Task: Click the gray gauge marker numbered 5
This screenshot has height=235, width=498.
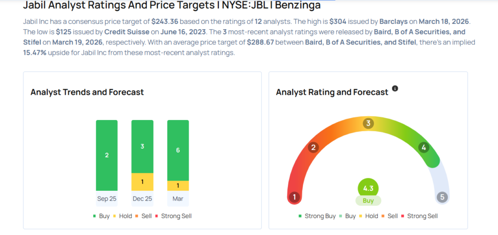Action: (x=442, y=197)
